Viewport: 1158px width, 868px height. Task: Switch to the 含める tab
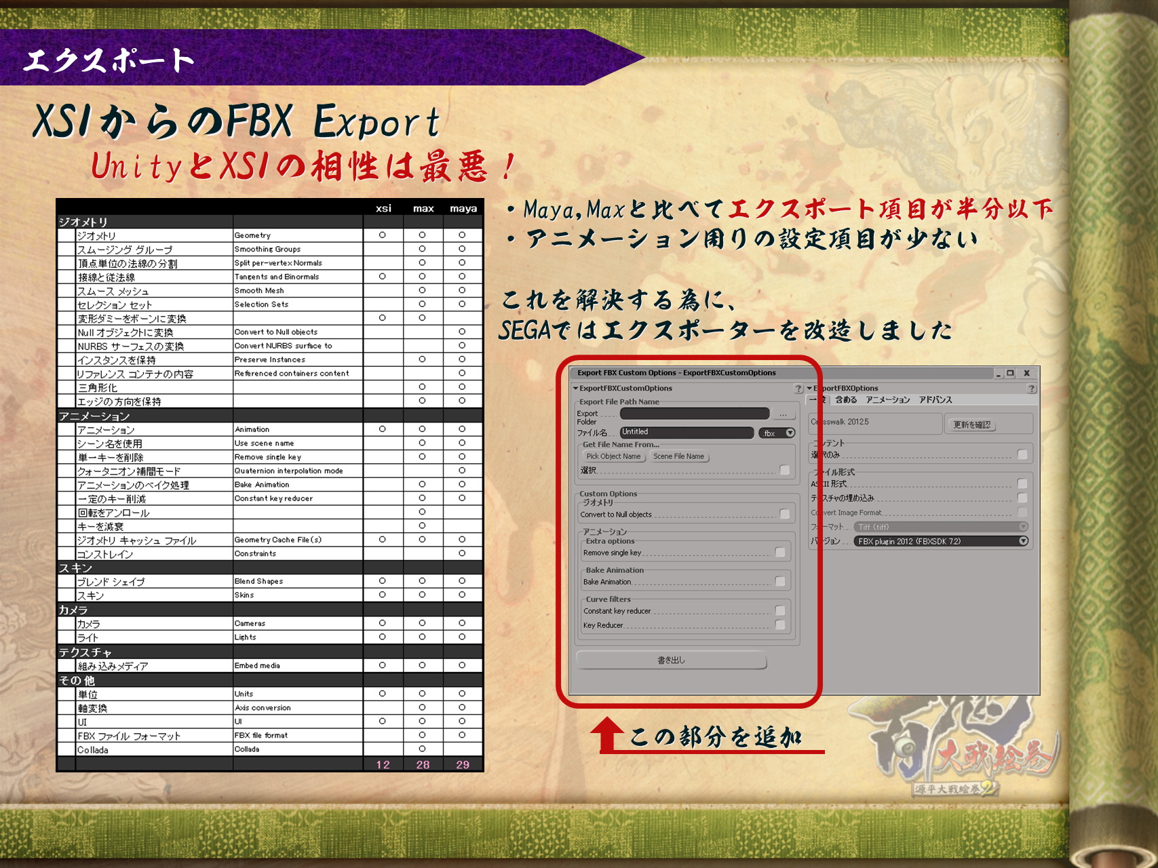pos(846,400)
